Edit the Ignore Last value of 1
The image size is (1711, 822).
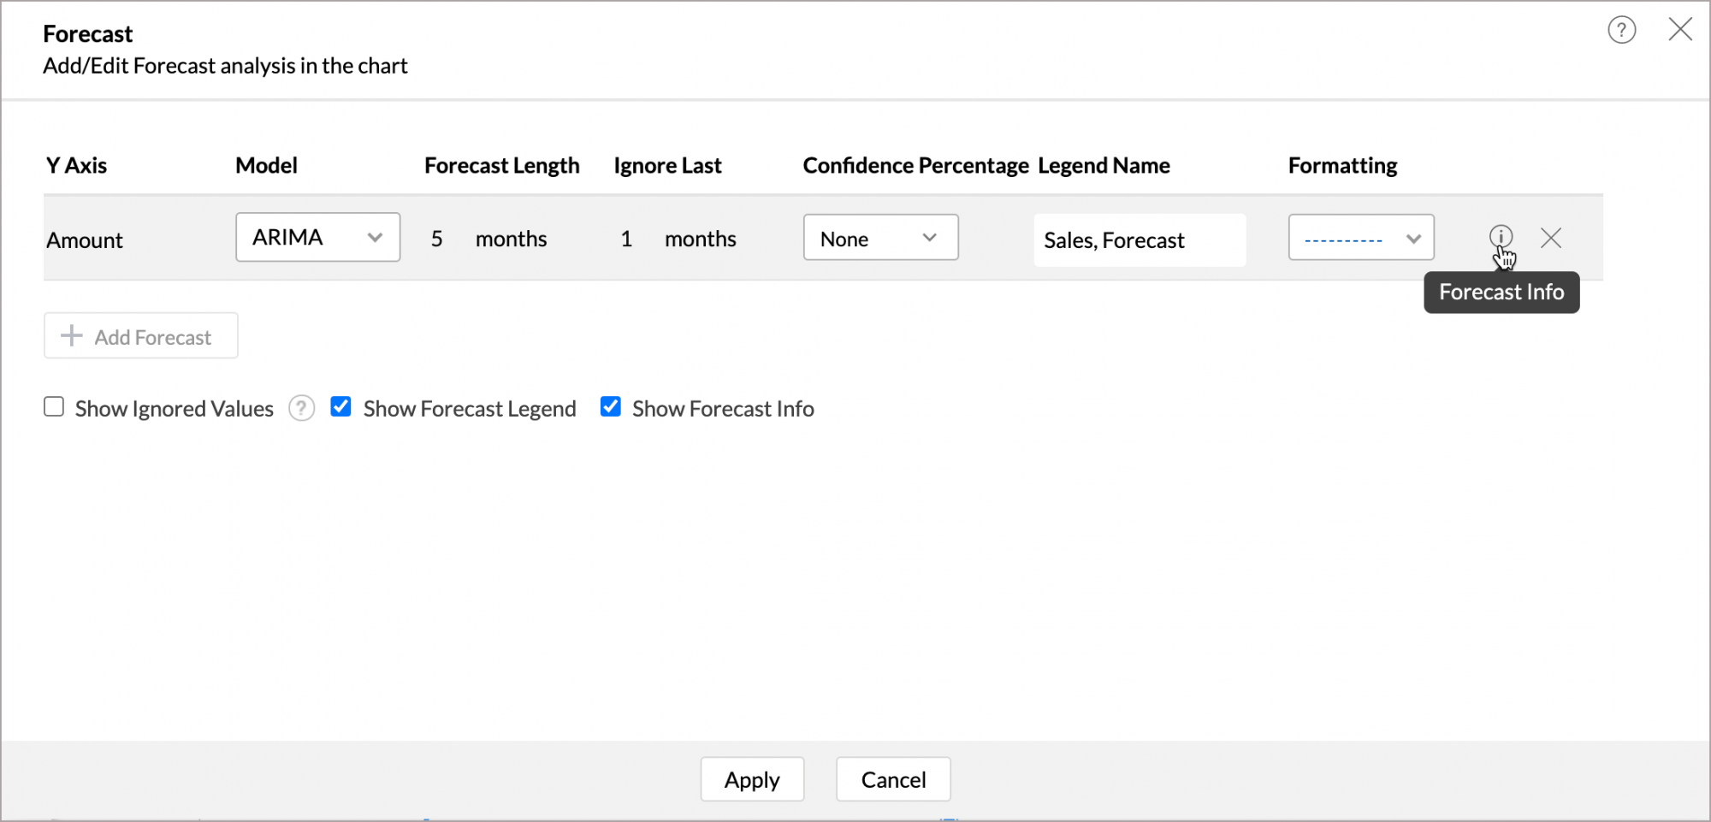626,239
